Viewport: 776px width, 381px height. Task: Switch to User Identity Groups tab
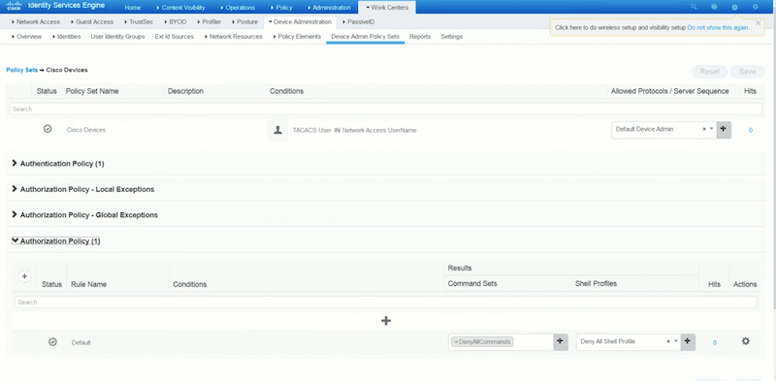tap(117, 37)
